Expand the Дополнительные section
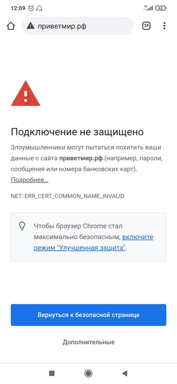Image resolution: width=177 pixels, height=384 pixels. click(x=88, y=342)
